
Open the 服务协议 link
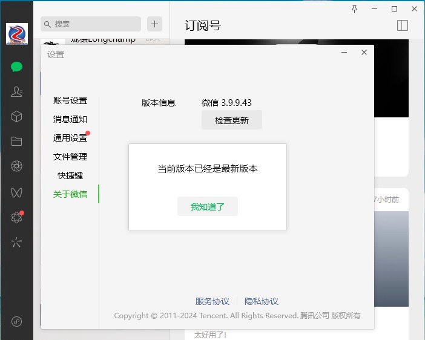[x=212, y=301]
